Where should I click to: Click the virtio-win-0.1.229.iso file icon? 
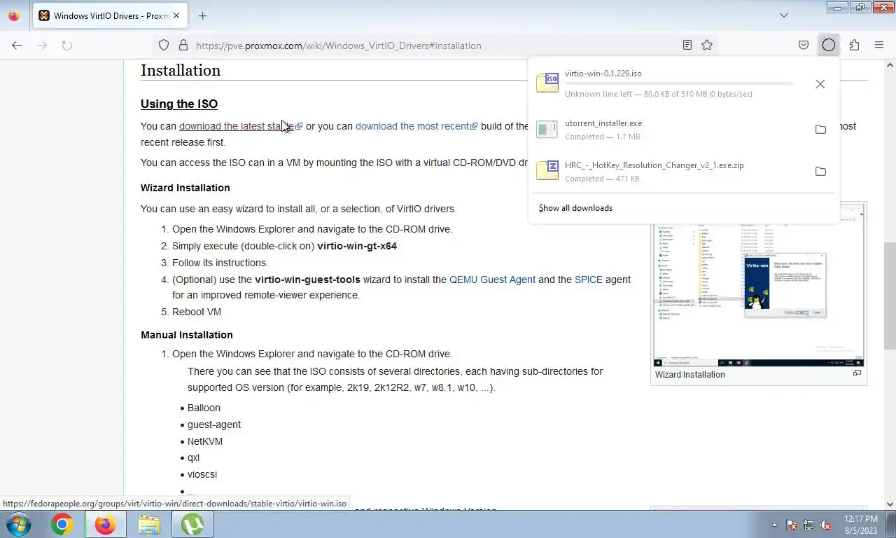click(x=547, y=83)
